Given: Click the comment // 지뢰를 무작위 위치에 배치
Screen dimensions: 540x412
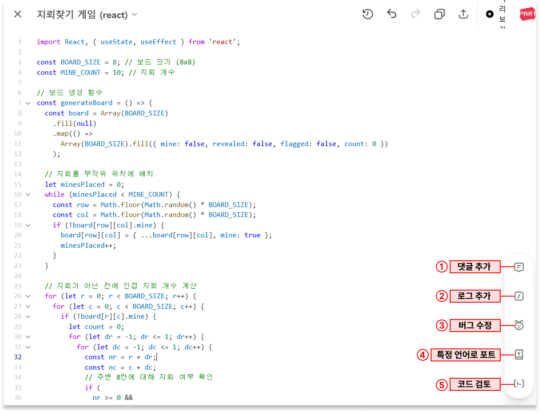Looking at the screenshot, I should coord(99,174).
